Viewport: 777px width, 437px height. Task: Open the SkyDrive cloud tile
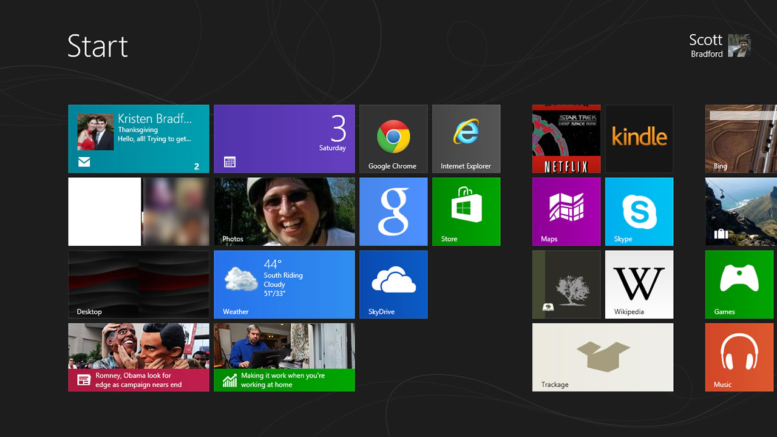[393, 284]
